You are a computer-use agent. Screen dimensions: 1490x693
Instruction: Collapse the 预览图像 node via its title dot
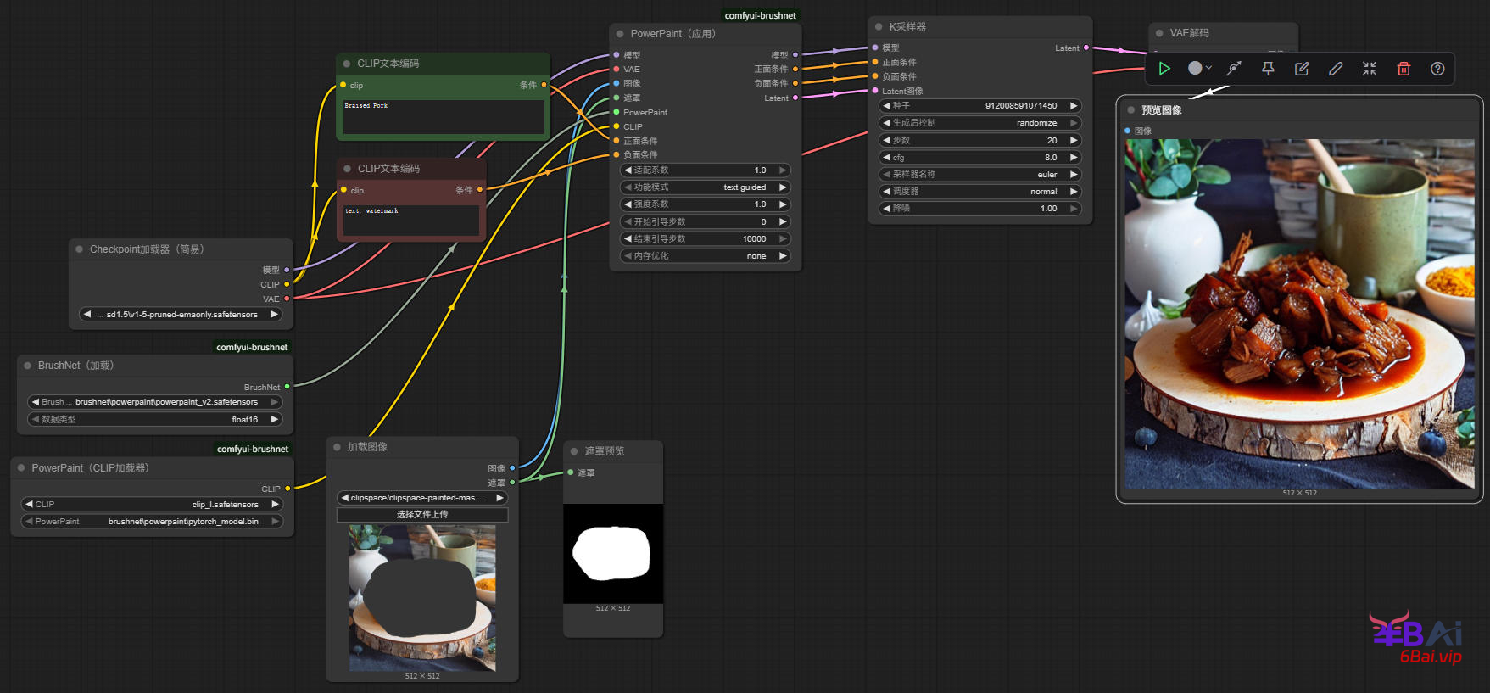pos(1131,110)
